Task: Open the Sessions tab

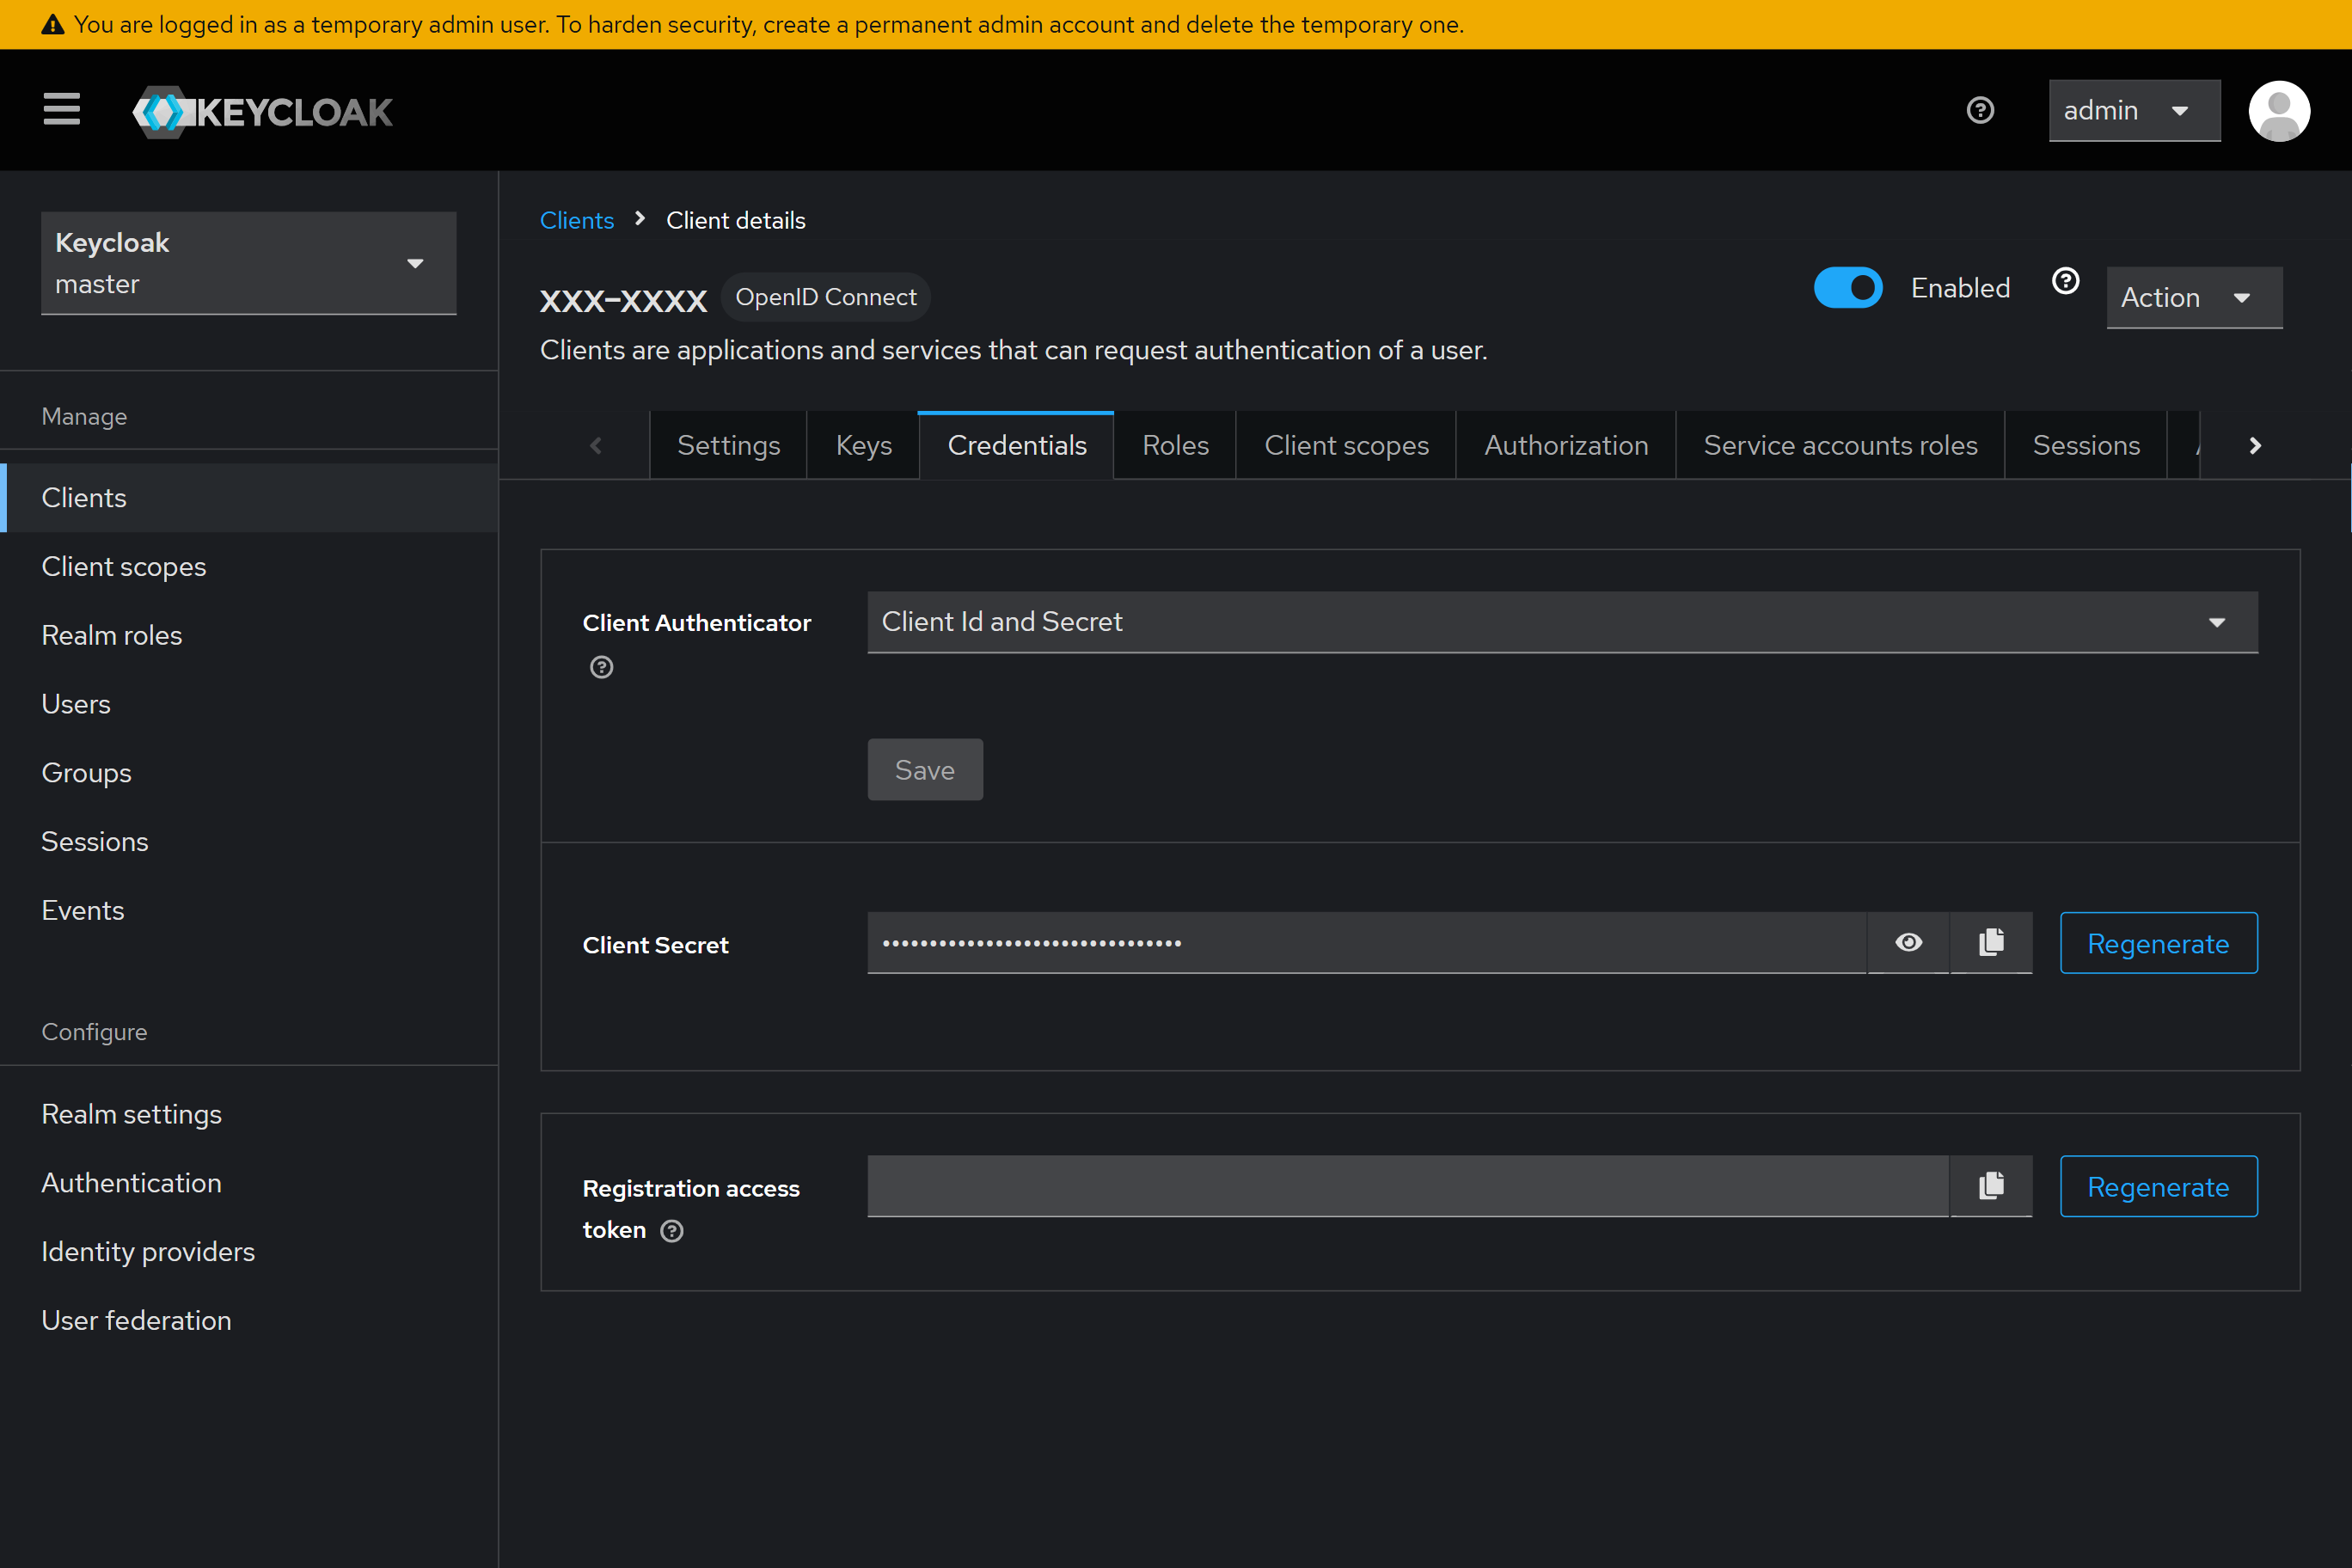Action: pos(2086,445)
